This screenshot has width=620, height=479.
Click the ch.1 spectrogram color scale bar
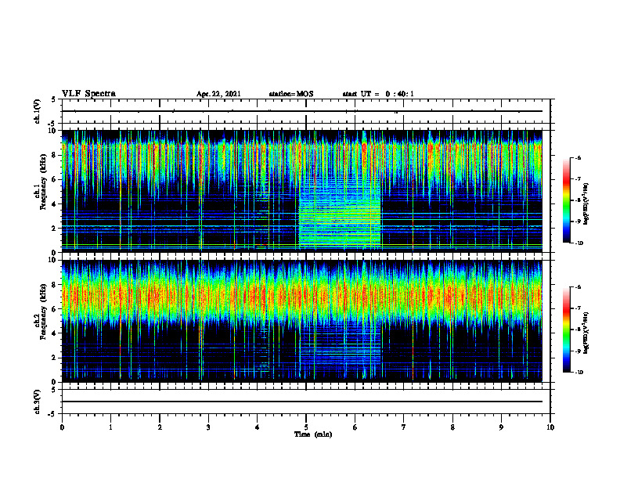coord(566,200)
